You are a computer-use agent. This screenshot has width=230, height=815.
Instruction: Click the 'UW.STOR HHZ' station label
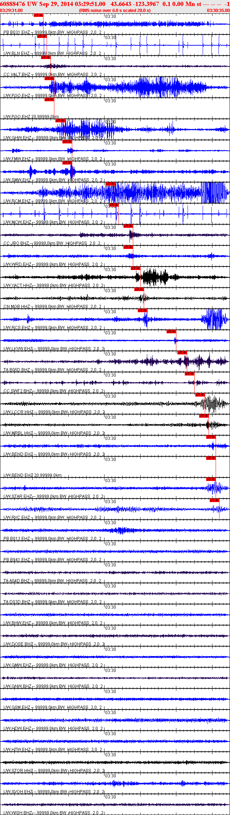pos(18,771)
